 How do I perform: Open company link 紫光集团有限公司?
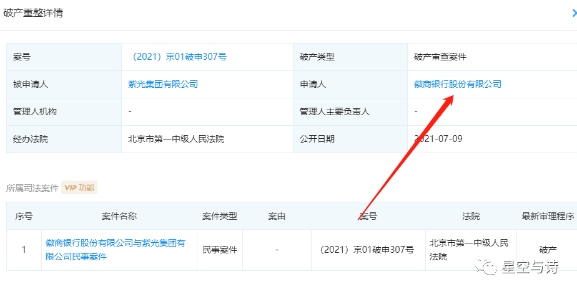pyautogui.click(x=163, y=84)
